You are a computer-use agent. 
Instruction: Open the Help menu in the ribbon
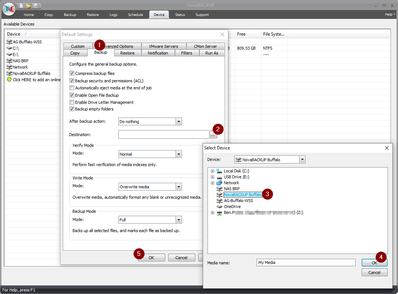coord(390,14)
